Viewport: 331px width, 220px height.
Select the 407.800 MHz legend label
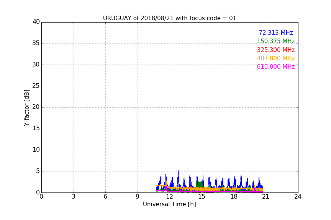[x=276, y=58]
